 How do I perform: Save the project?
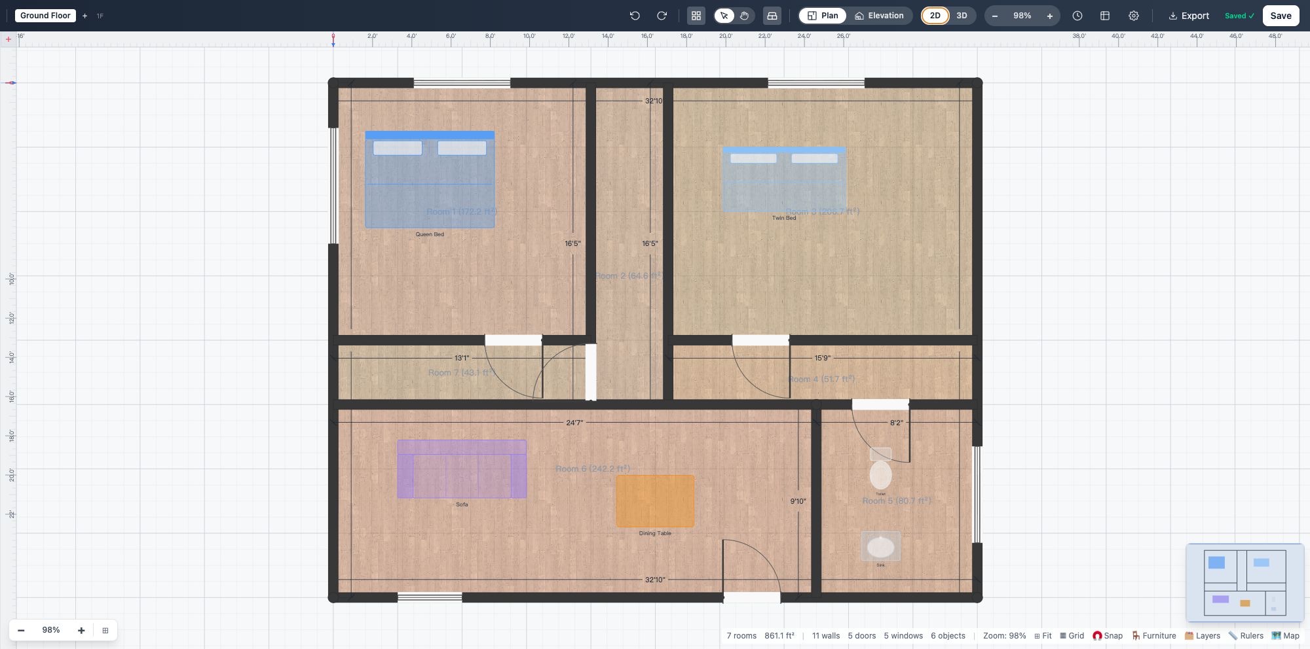coord(1281,16)
